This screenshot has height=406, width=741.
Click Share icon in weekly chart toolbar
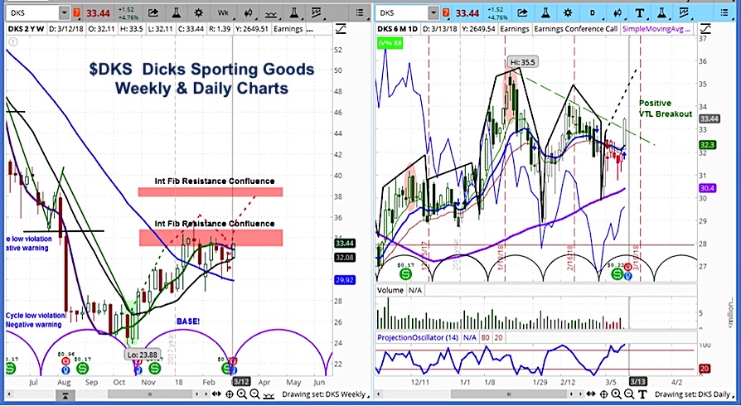pos(153,12)
